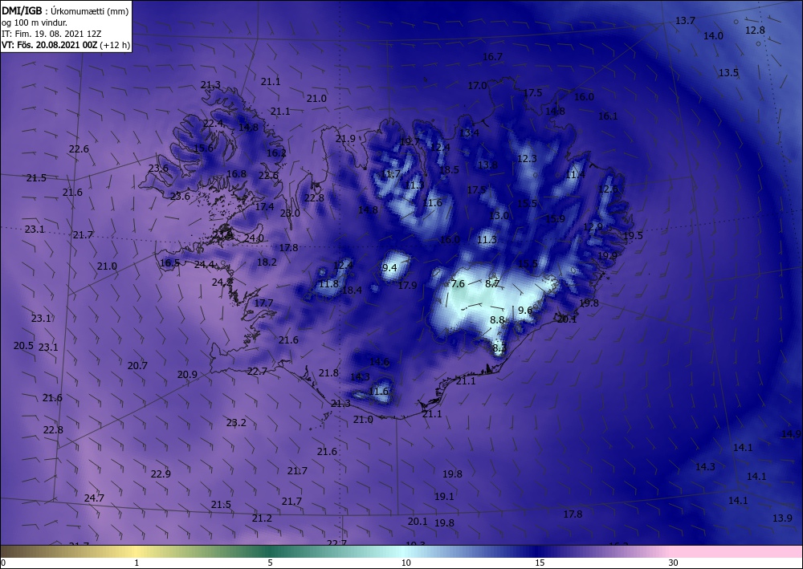Click the map value "23.0"

[x=290, y=213]
